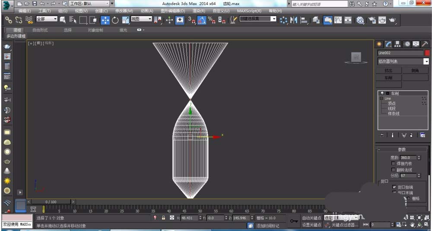Activate the Select Object tool
This screenshot has height=231, width=432.
click(63, 20)
